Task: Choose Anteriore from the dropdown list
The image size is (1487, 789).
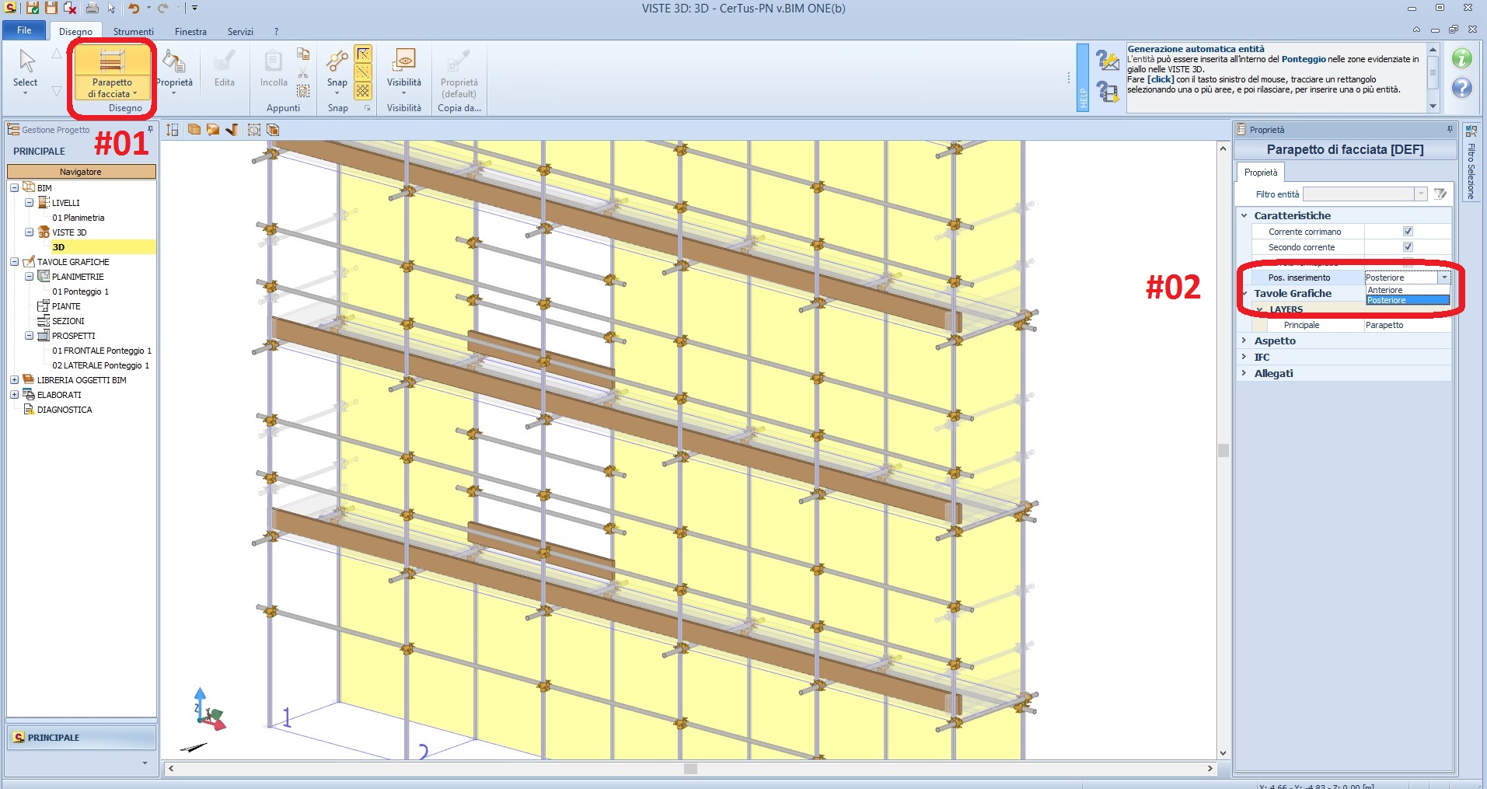Action: tap(1408, 290)
